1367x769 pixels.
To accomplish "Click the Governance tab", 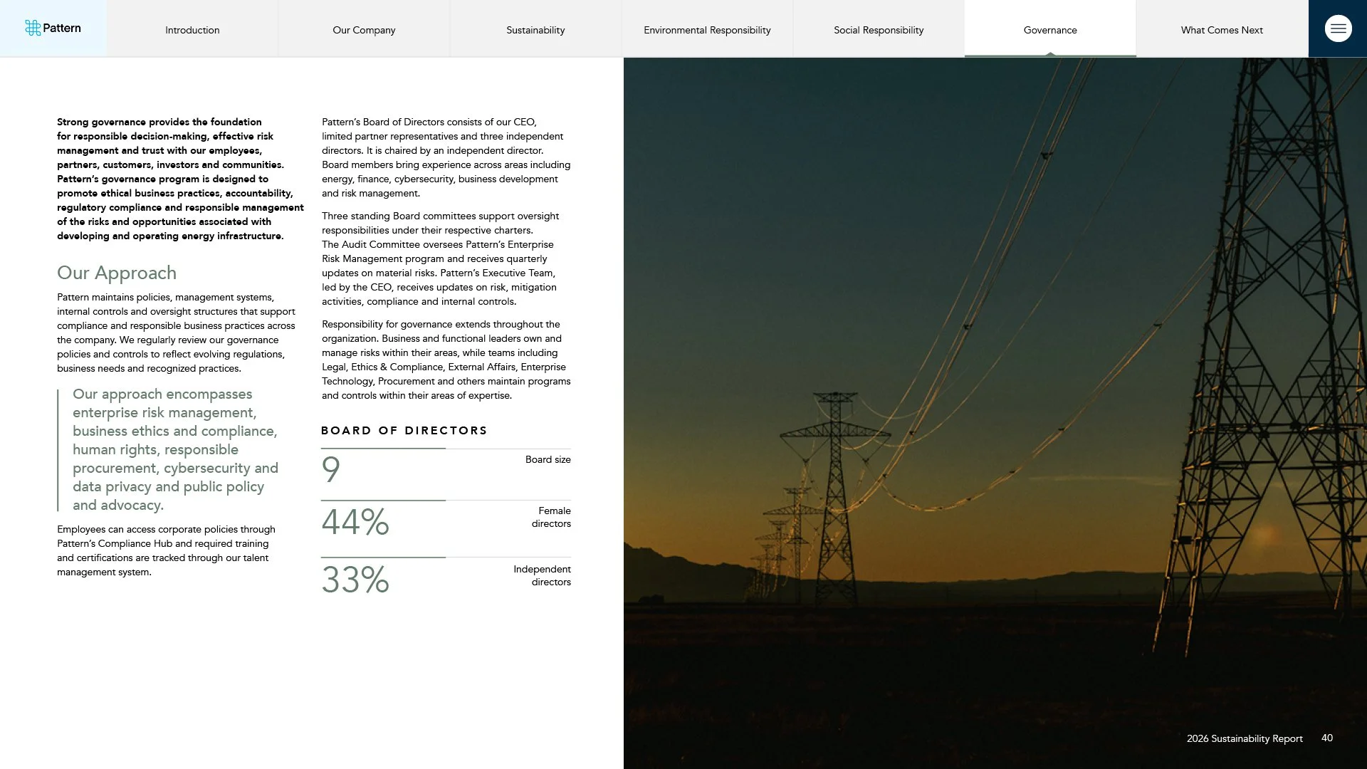I will click(1050, 30).
